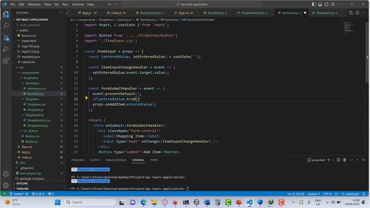Open the File menu
Image resolution: width=370 pixels, height=208 pixels.
(x=13, y=4)
